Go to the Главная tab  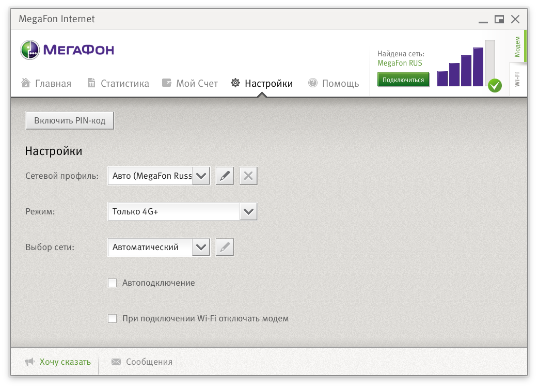(x=46, y=83)
